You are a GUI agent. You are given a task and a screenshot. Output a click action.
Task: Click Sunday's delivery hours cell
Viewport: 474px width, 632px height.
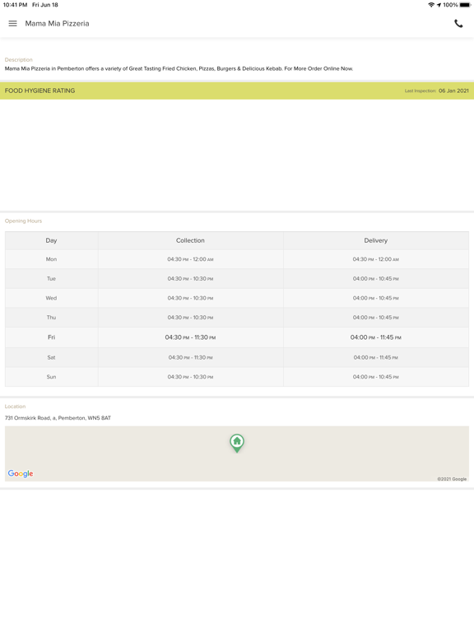pyautogui.click(x=375, y=377)
